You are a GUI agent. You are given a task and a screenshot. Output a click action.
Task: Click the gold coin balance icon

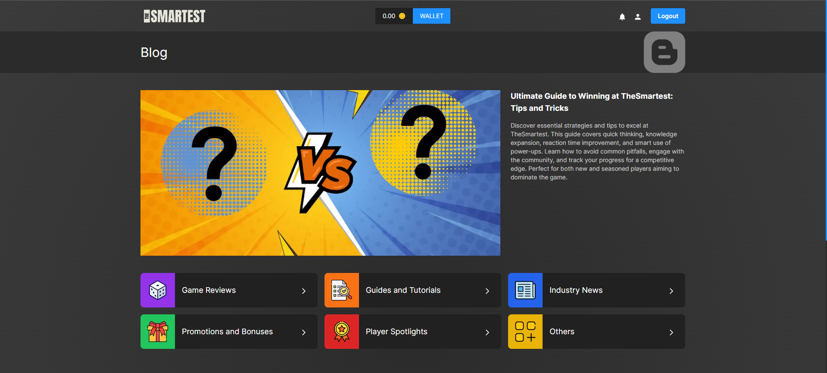[x=402, y=16]
